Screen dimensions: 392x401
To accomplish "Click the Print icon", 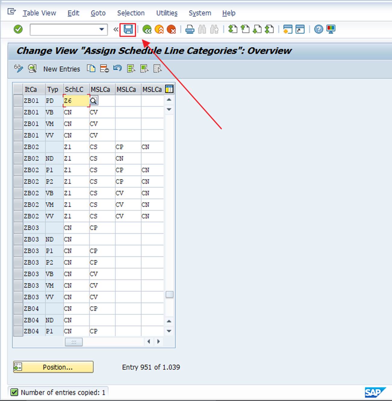I will coord(190,30).
